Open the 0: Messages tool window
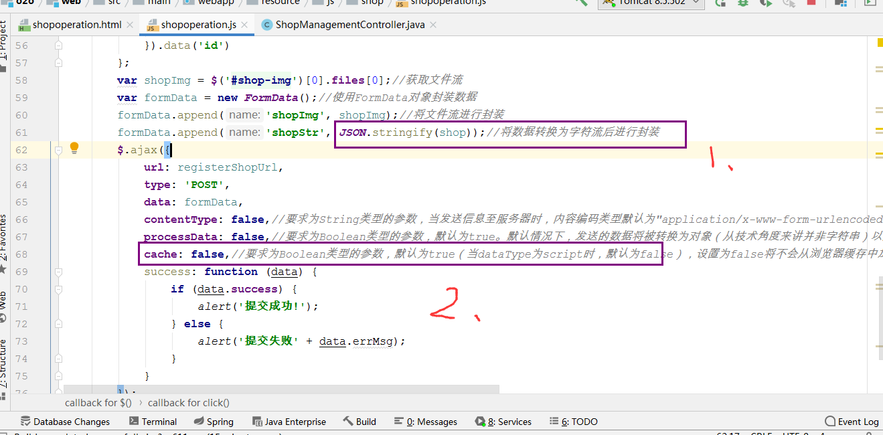Screen dimensions: 883x435 click(x=426, y=422)
